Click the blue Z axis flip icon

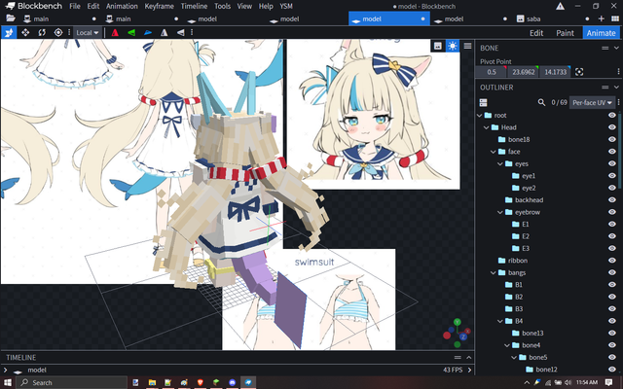click(x=148, y=32)
